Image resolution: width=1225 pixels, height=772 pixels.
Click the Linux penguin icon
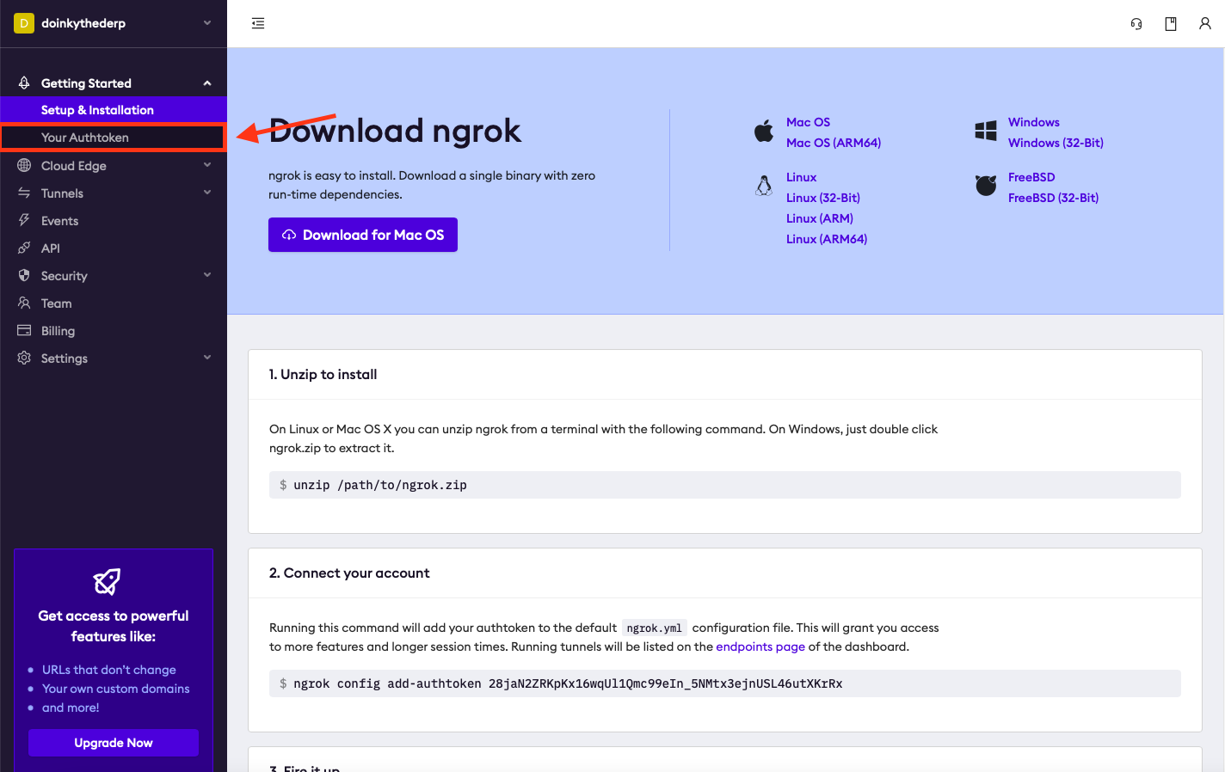[x=764, y=186]
